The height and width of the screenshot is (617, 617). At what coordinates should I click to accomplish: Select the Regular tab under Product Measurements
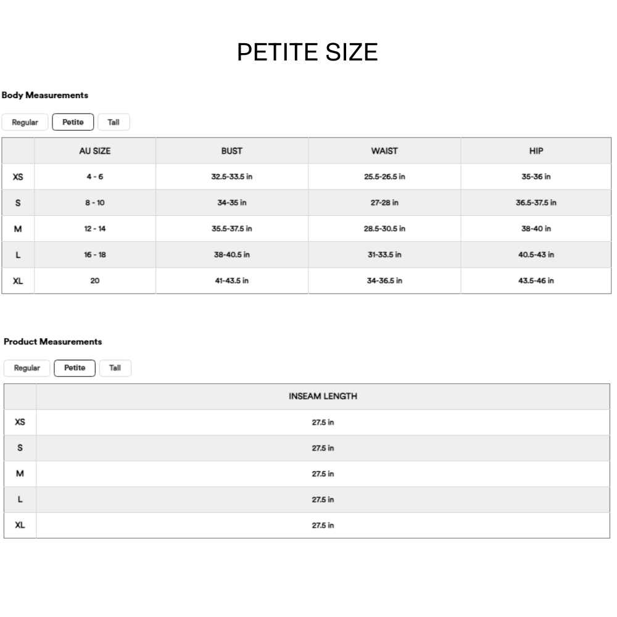(27, 368)
